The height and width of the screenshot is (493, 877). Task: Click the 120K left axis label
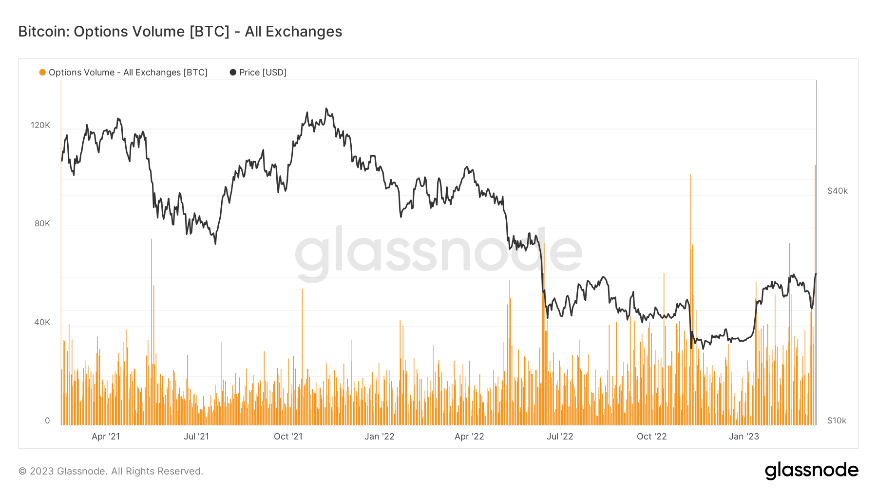tap(40, 126)
